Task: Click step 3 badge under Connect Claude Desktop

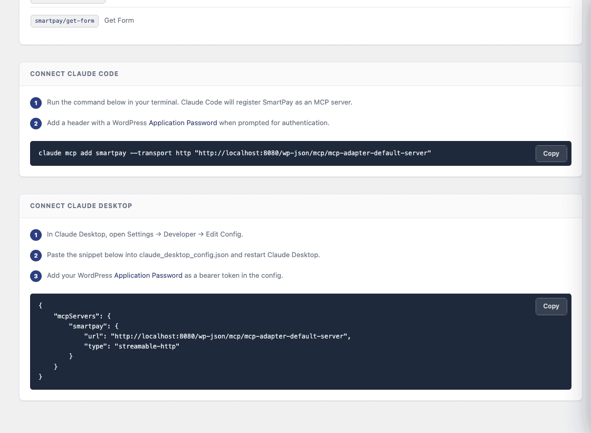Action: coord(36,276)
